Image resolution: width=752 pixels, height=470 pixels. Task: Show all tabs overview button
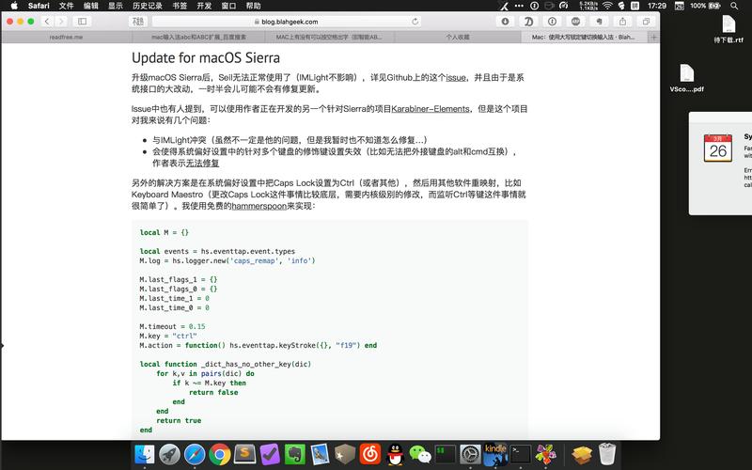pos(646,22)
